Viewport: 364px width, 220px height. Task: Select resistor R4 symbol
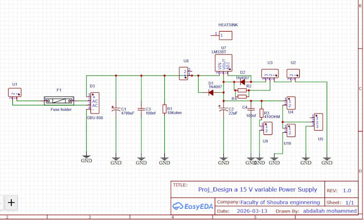point(242,97)
